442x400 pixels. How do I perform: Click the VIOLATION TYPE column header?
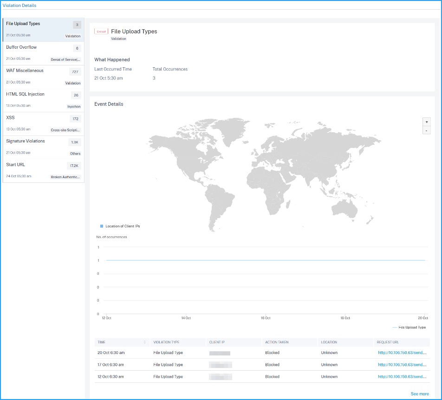(166, 342)
